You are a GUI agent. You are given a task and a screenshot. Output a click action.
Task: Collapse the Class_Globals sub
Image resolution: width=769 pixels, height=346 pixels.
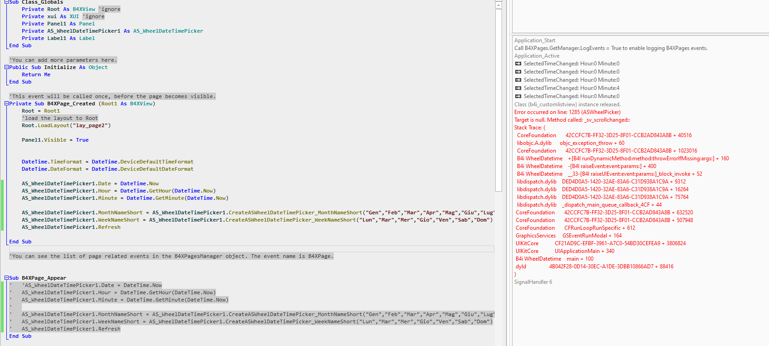click(7, 2)
